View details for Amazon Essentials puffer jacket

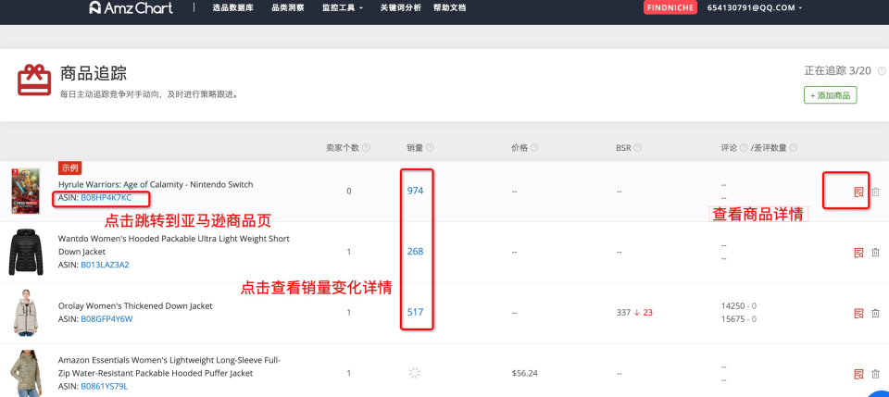[858, 374]
